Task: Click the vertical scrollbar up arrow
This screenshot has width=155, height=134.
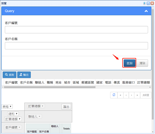Action: pyautogui.click(x=153, y=8)
